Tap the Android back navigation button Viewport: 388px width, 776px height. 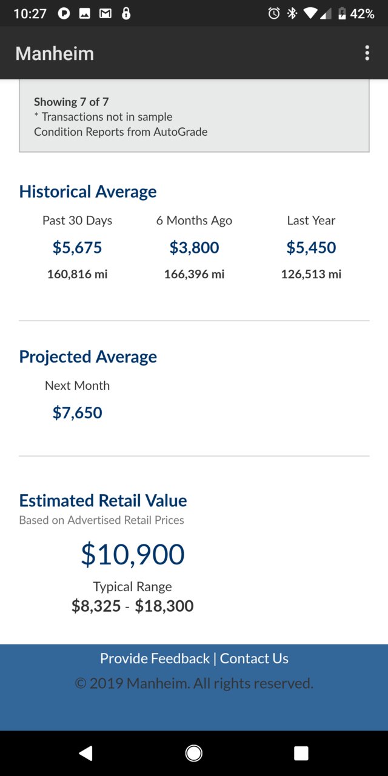(x=85, y=753)
